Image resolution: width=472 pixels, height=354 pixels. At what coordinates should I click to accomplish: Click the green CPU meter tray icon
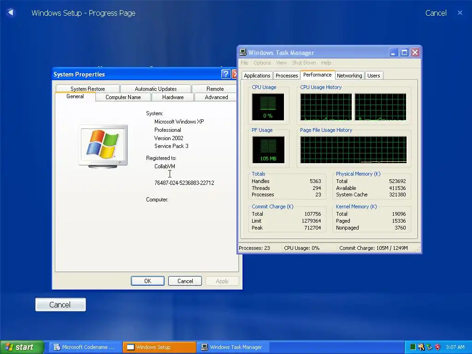(x=413, y=347)
